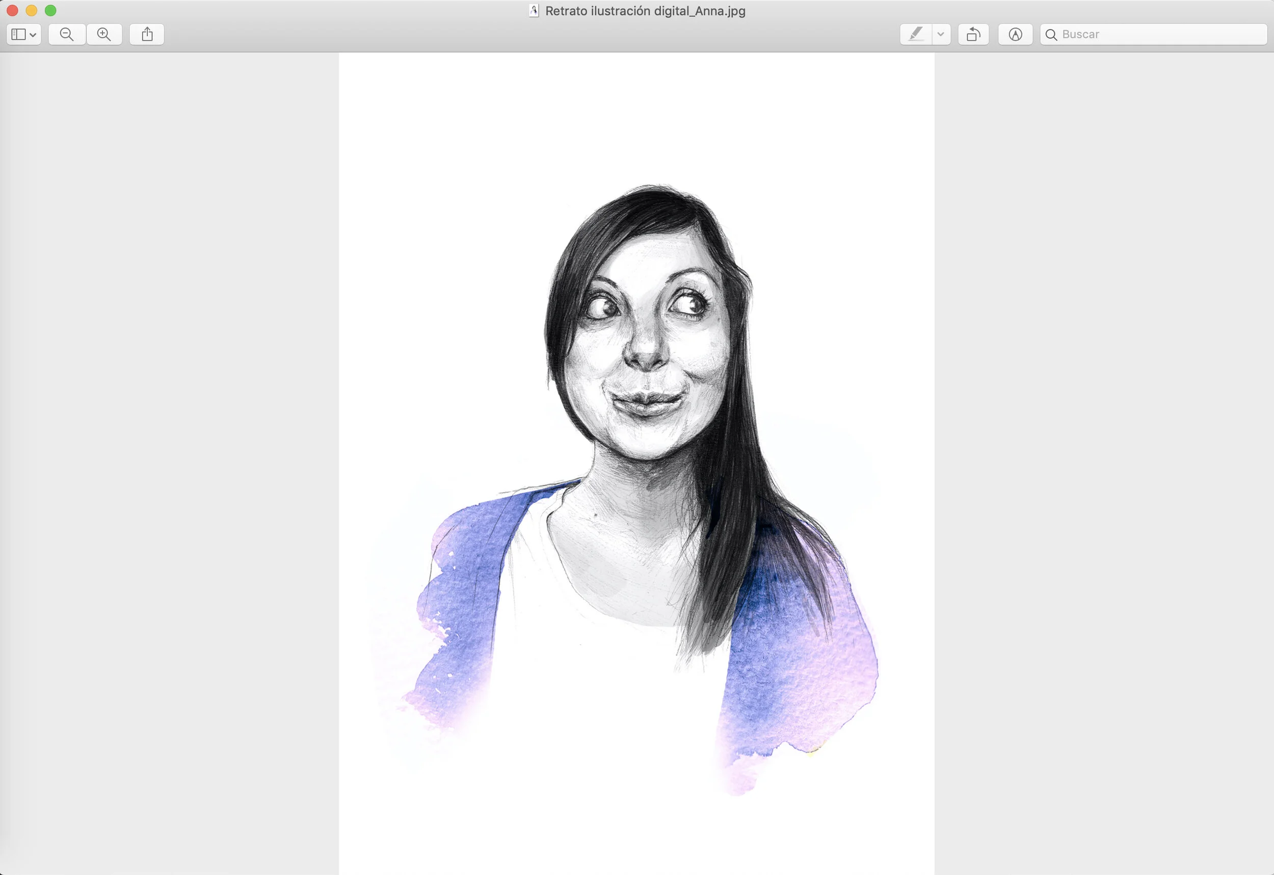This screenshot has height=875, width=1274.
Task: Select the highlight pen tool
Action: click(916, 35)
